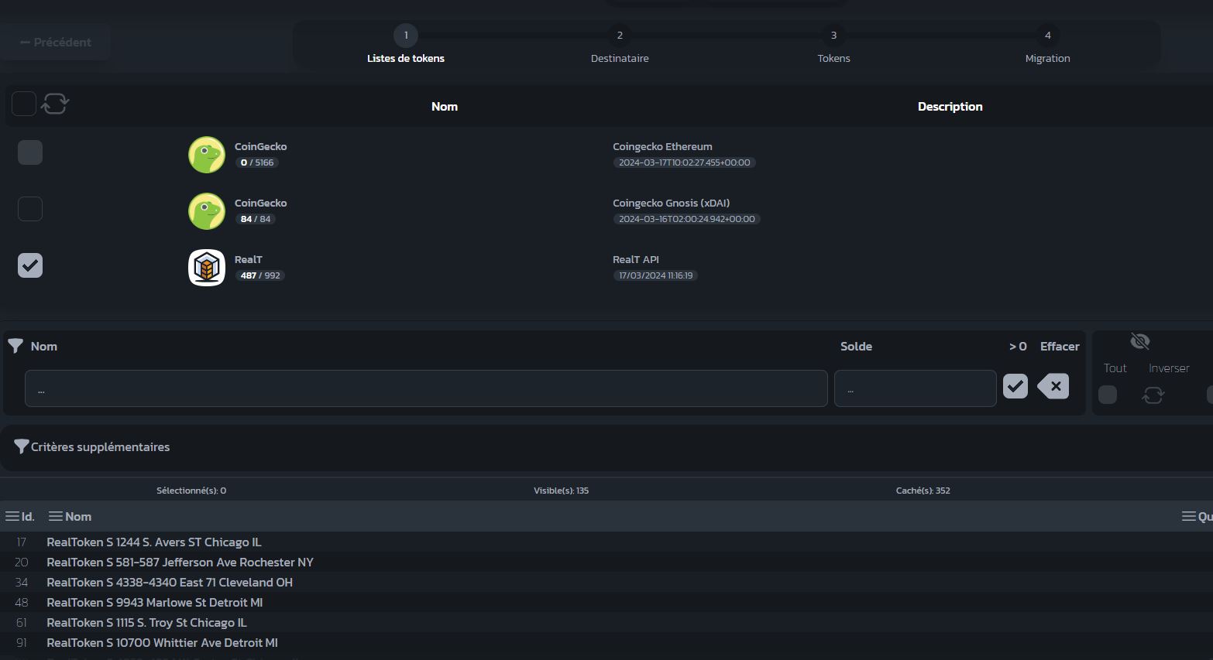Screen dimensions: 1213x660
Task: Focus the Solde filter input field
Action: [915, 388]
